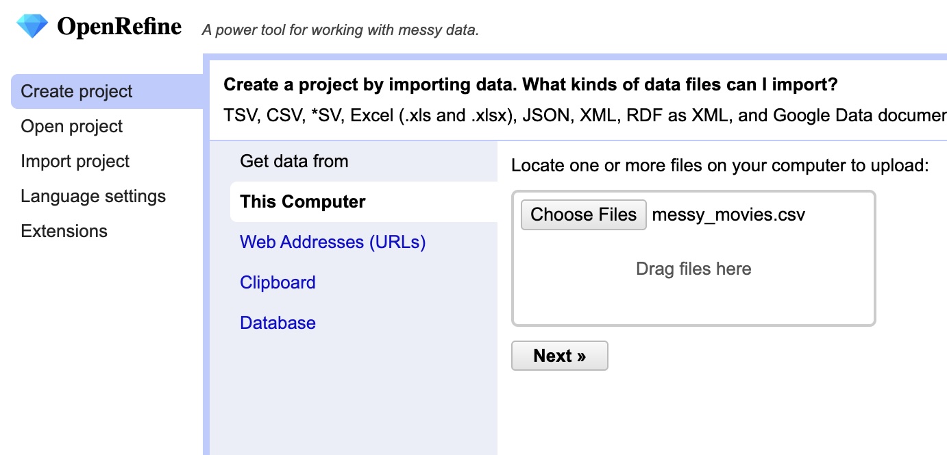Choose Clipboard as data source

click(278, 282)
